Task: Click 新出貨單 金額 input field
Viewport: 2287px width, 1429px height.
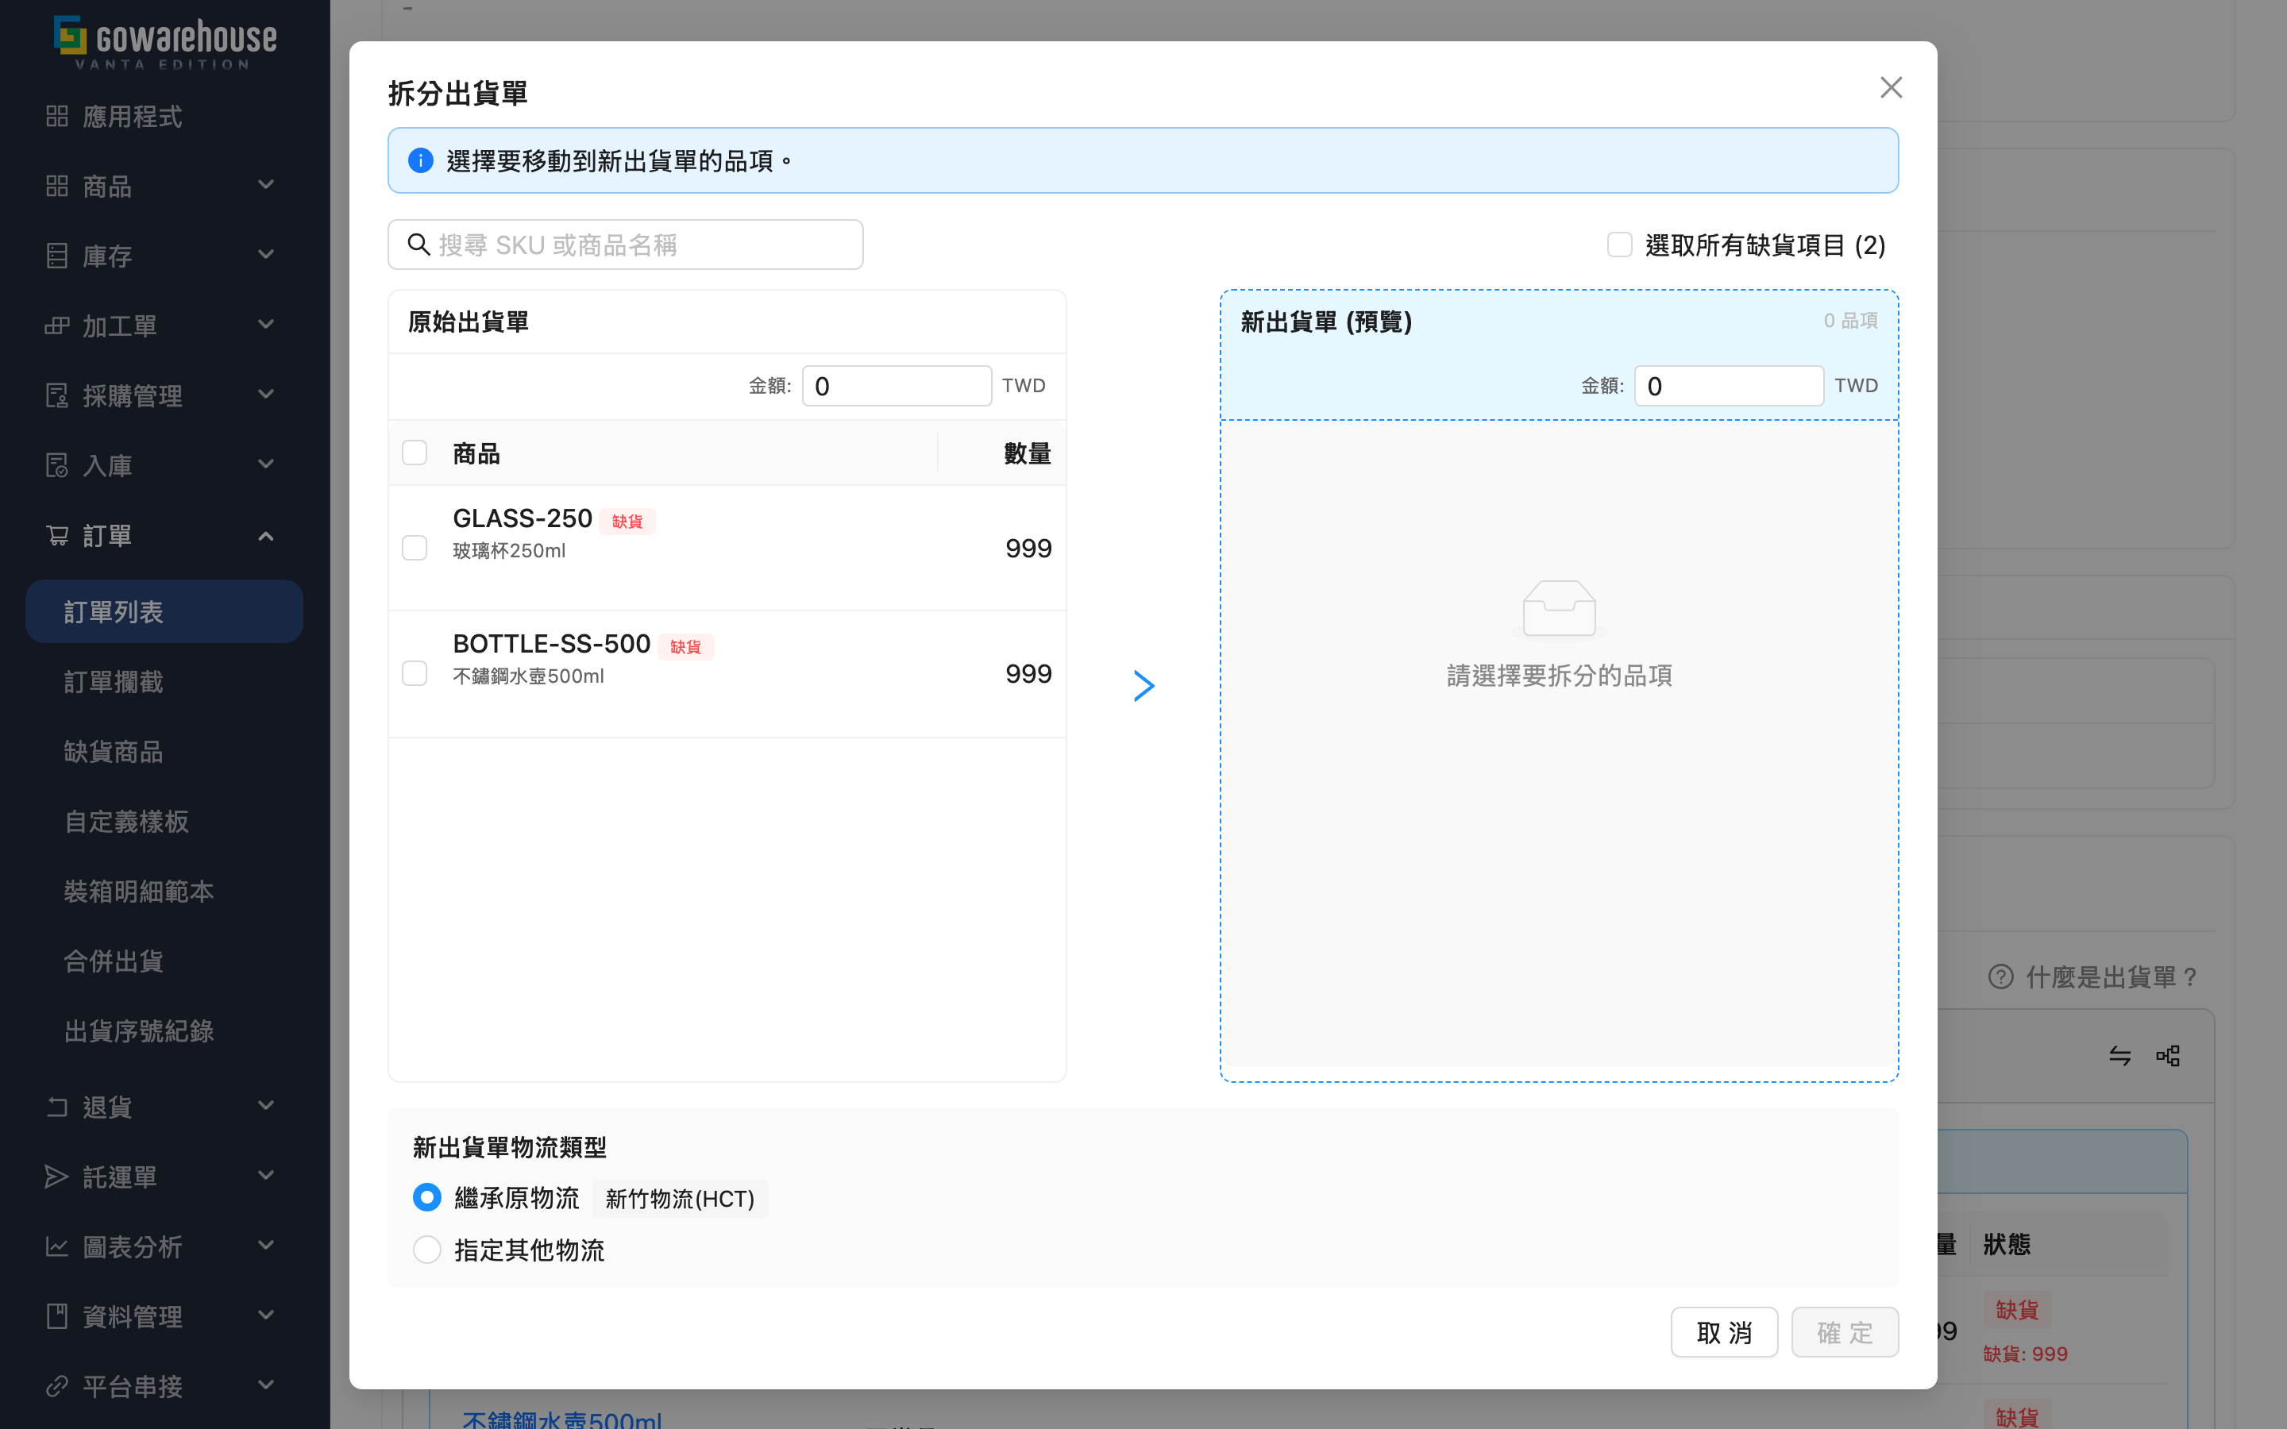Action: pos(1730,386)
